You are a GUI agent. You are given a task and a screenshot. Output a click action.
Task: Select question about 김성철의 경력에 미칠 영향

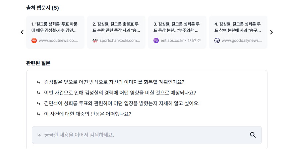pyautogui.click(x=120, y=93)
